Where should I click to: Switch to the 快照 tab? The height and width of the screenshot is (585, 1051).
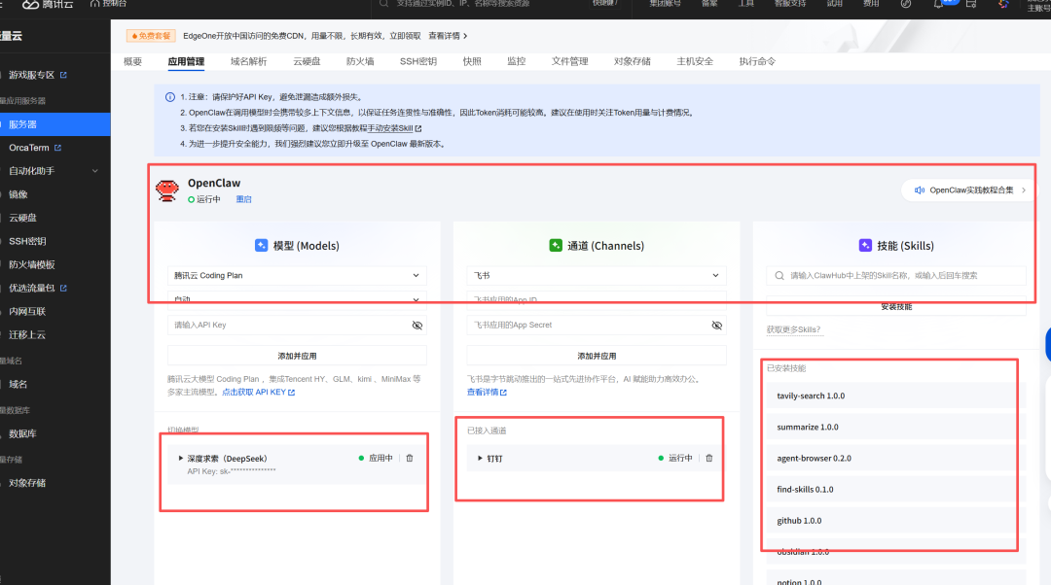472,61
